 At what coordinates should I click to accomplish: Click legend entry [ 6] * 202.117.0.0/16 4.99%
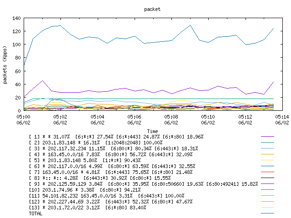coord(112,166)
